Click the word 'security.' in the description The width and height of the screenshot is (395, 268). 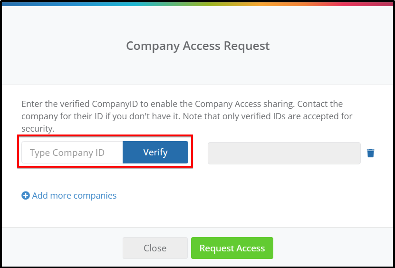tap(38, 129)
